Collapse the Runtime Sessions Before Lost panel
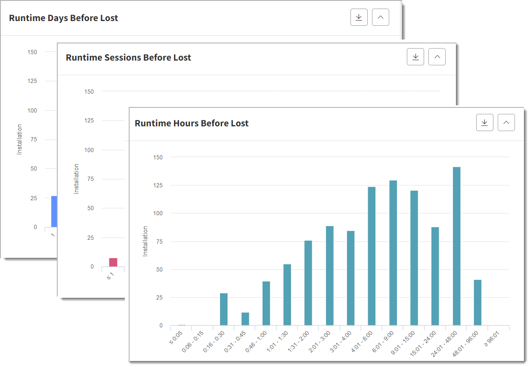This screenshot has height=367, width=530. click(437, 57)
